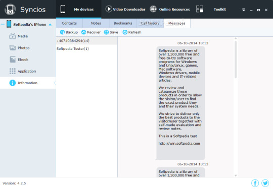
Task: Click the Backup button label
Action: point(72,32)
